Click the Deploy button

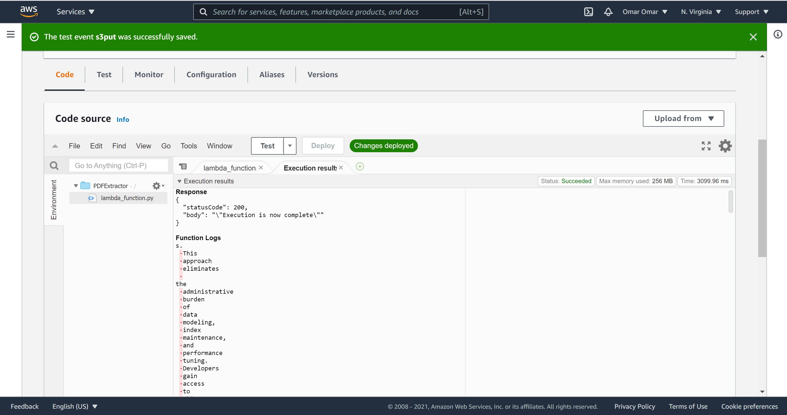[323, 146]
